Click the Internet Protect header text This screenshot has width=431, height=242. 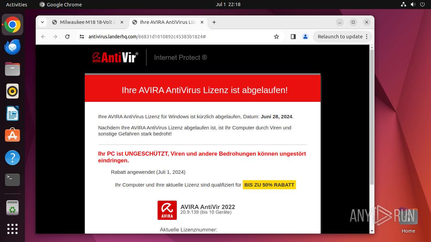180,57
